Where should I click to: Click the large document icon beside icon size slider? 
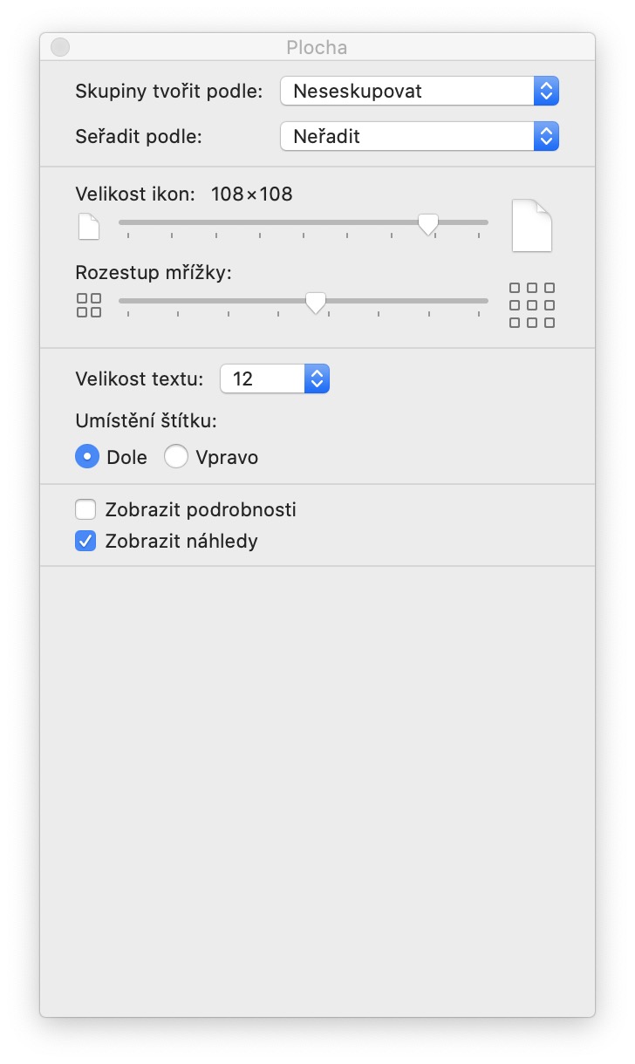531,226
